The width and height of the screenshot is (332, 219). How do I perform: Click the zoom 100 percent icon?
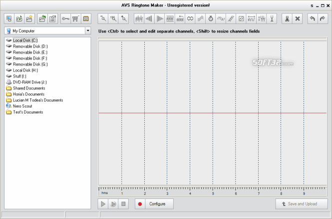[x=113, y=18]
